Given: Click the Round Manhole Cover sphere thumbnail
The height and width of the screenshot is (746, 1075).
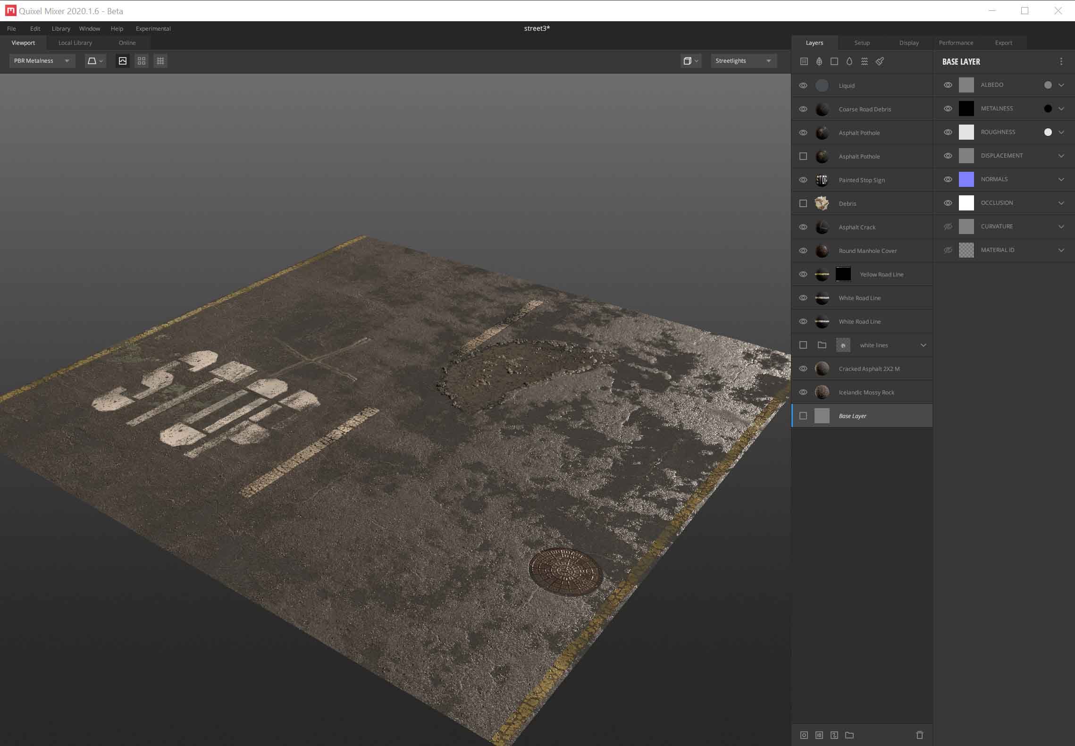Looking at the screenshot, I should click(x=822, y=251).
